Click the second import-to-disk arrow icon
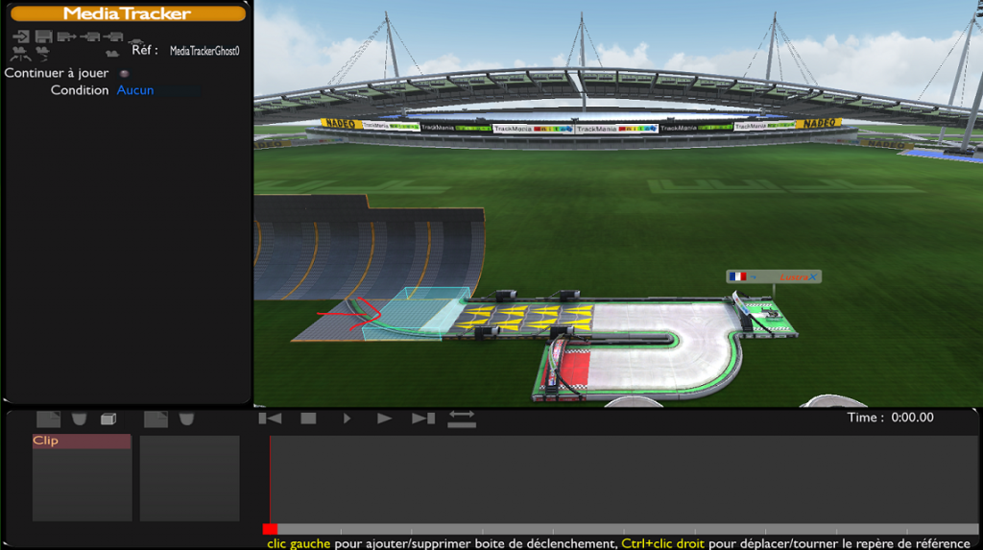This screenshot has width=983, height=550. 113,37
